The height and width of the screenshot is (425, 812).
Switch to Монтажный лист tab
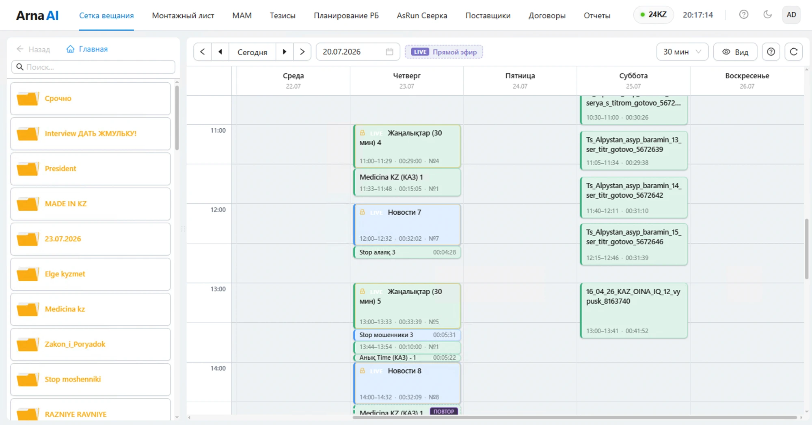coord(183,15)
